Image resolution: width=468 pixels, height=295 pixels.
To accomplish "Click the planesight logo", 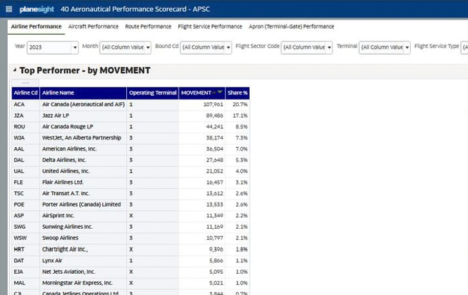I will (37, 9).
